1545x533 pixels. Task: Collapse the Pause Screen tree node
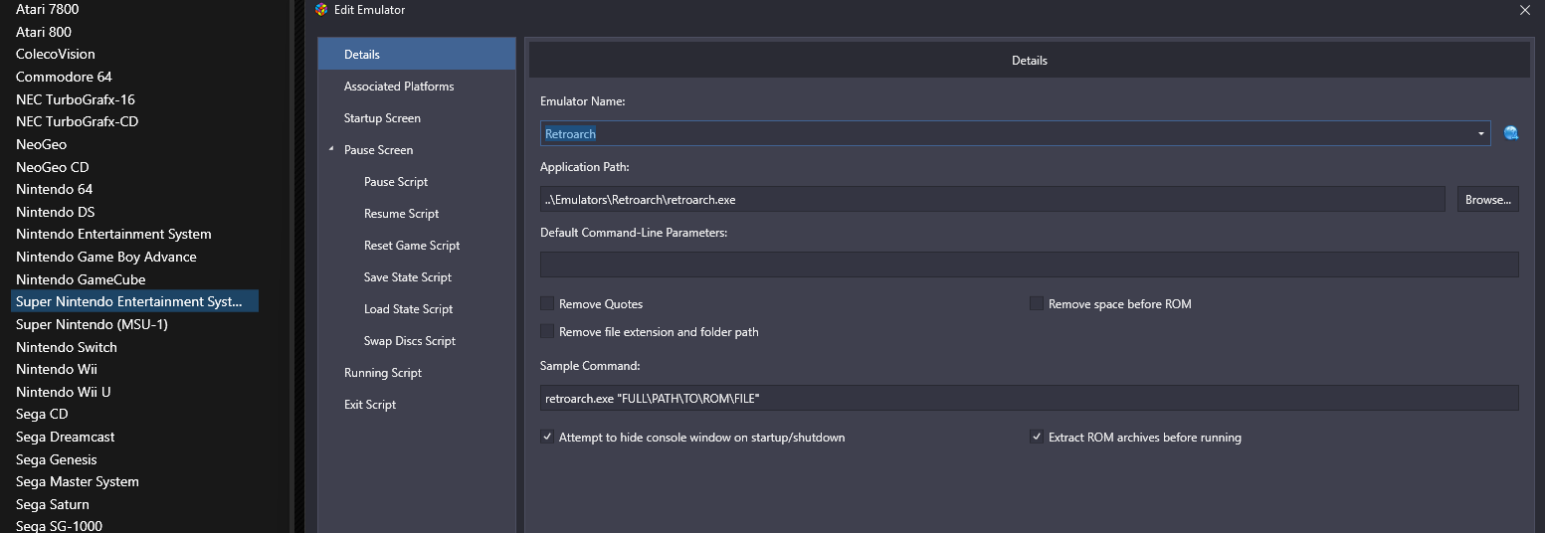click(331, 150)
